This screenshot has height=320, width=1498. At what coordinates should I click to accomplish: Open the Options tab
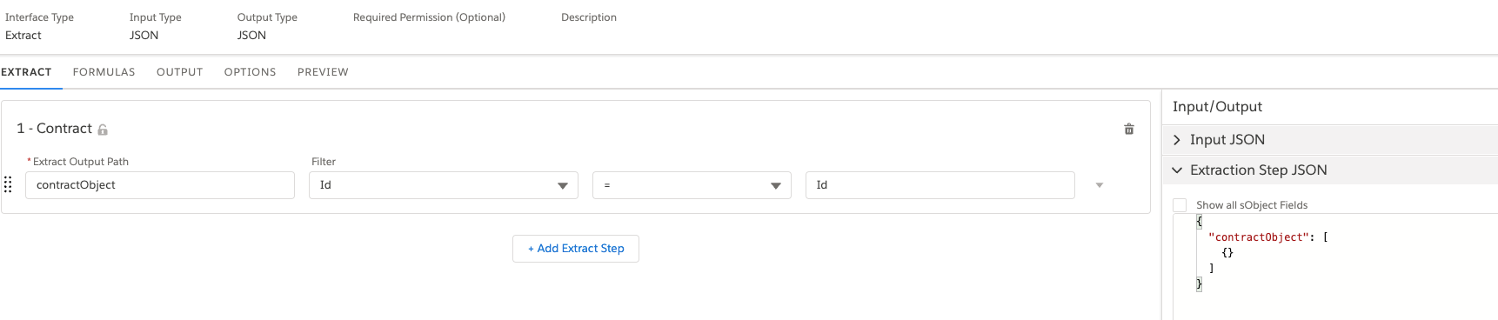(251, 72)
